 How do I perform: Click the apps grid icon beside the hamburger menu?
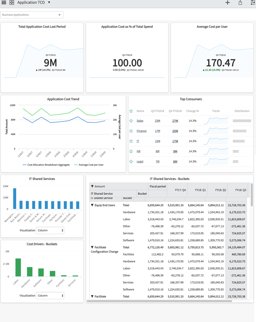(x=12, y=3)
